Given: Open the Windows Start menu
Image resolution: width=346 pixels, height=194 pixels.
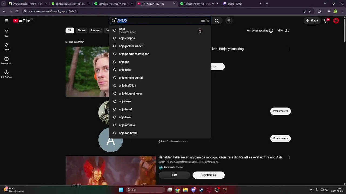Looking at the screenshot, I should click(121, 190).
